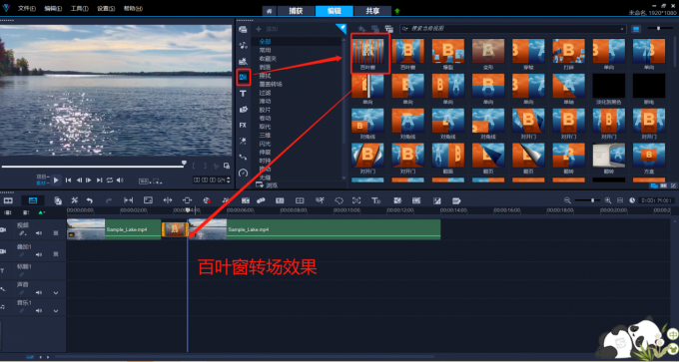679x362 pixels.
Task: Click the Redo arrow in timeline toolbar
Action: pyautogui.click(x=109, y=200)
